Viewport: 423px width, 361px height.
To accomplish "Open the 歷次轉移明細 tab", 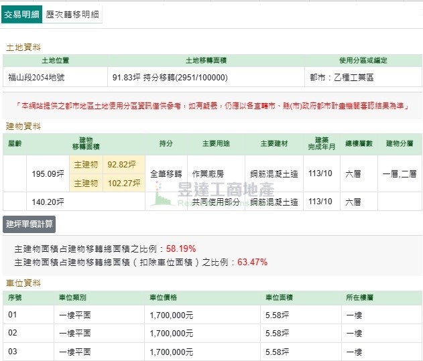I will [72, 14].
